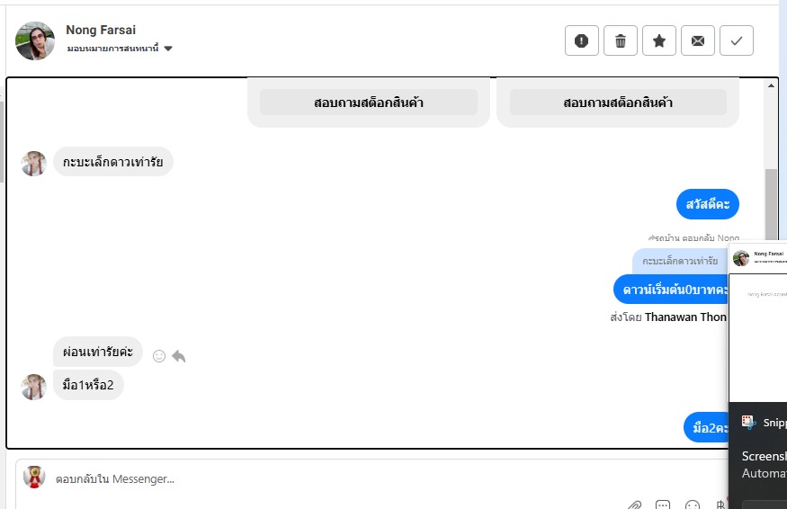This screenshot has width=787, height=509.
Task: Open Nong Farsai's profile picture in header
Action: click(35, 40)
